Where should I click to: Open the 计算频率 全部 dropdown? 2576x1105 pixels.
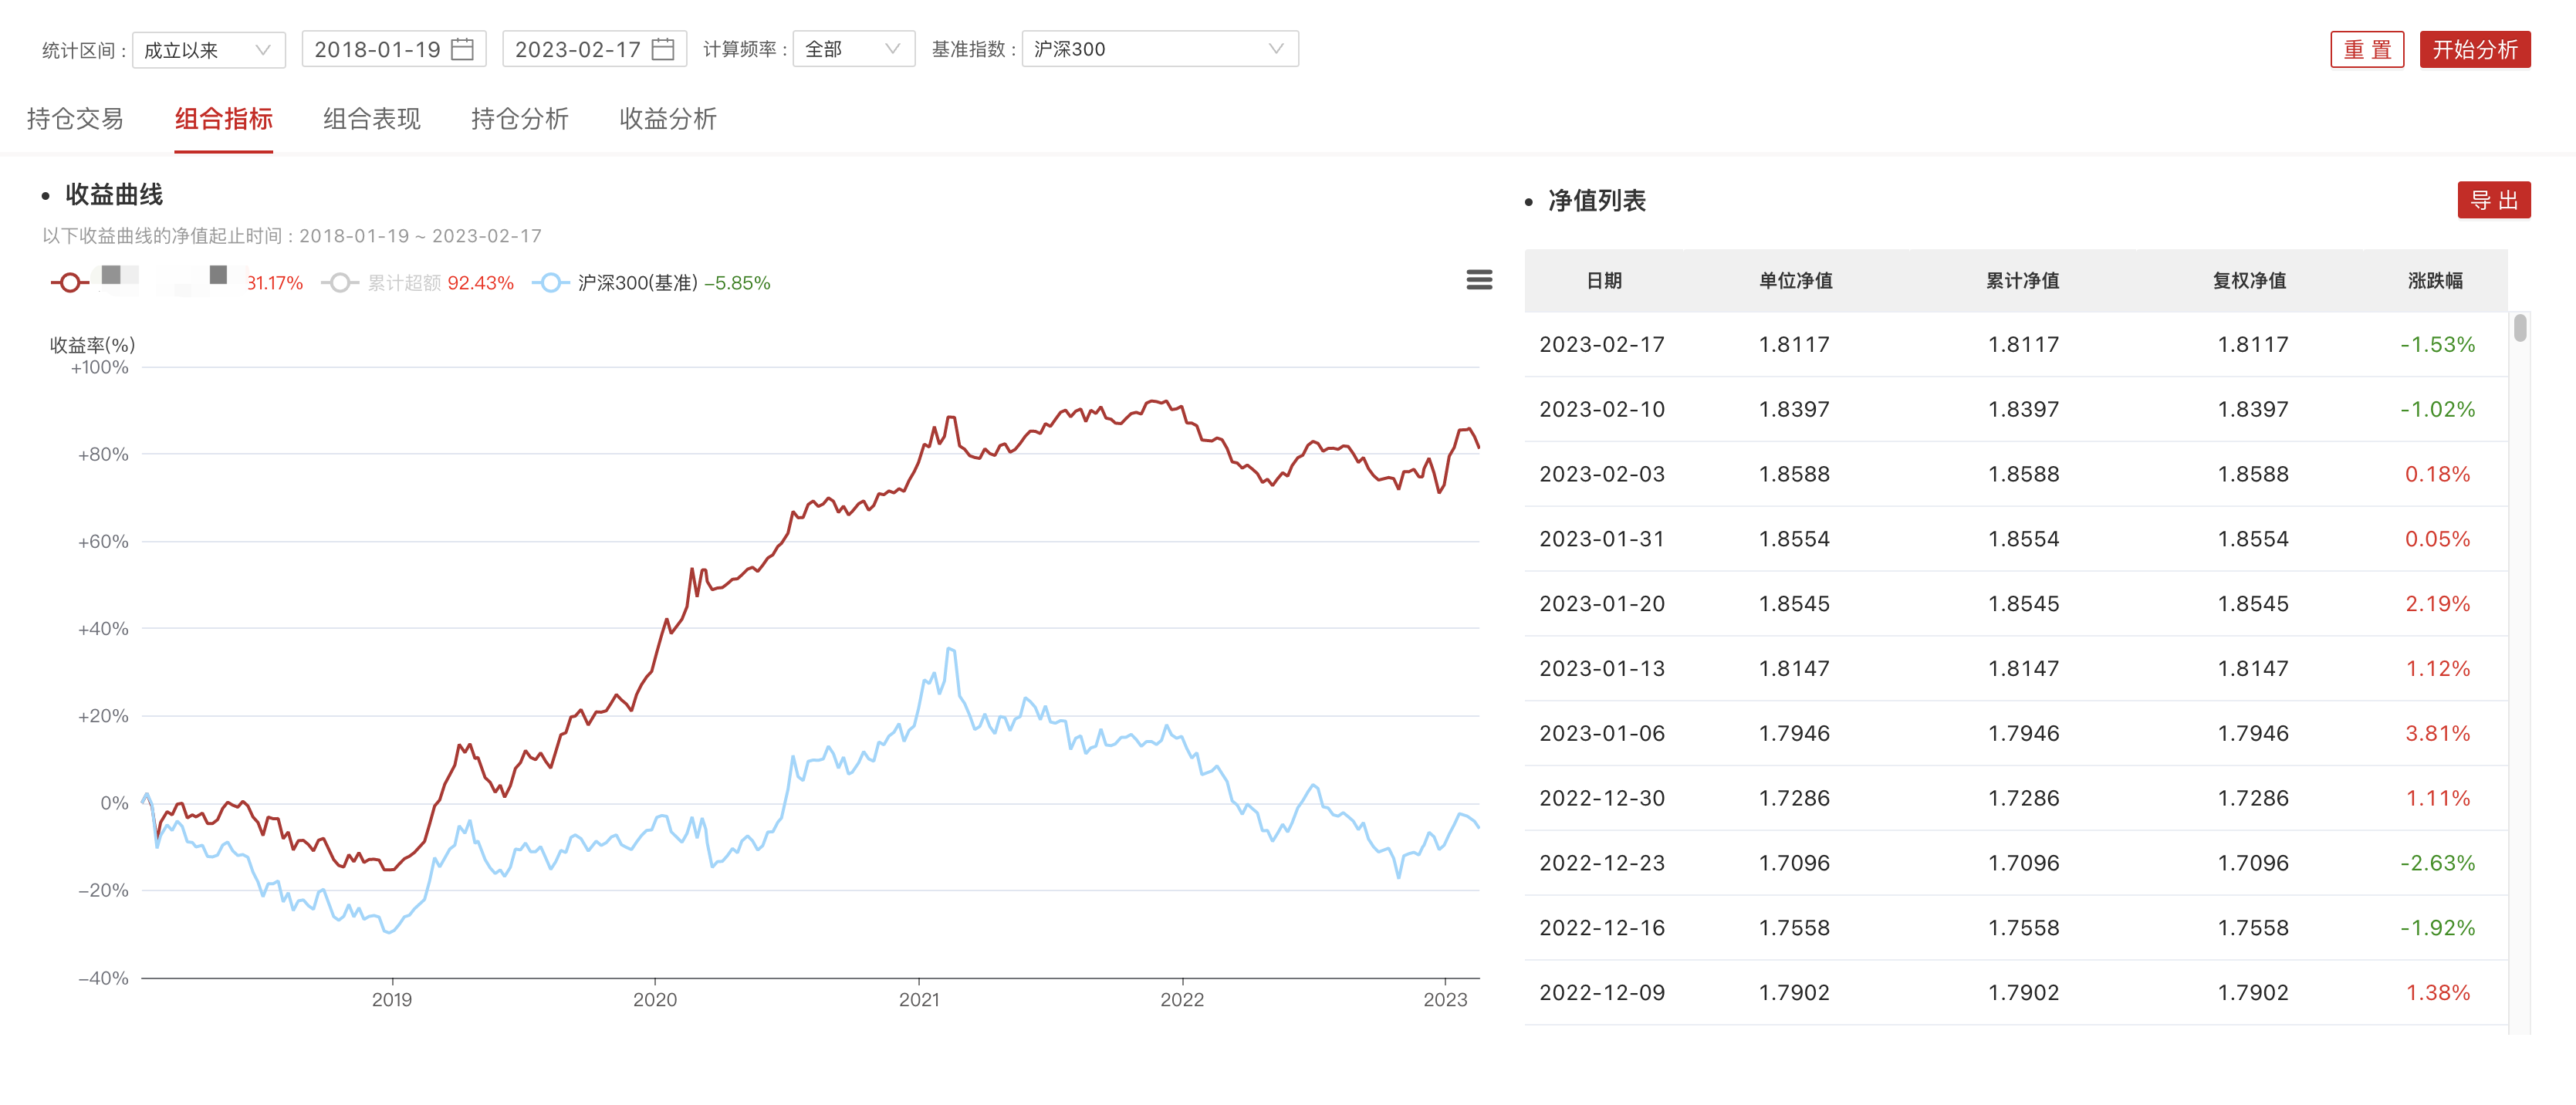[853, 49]
